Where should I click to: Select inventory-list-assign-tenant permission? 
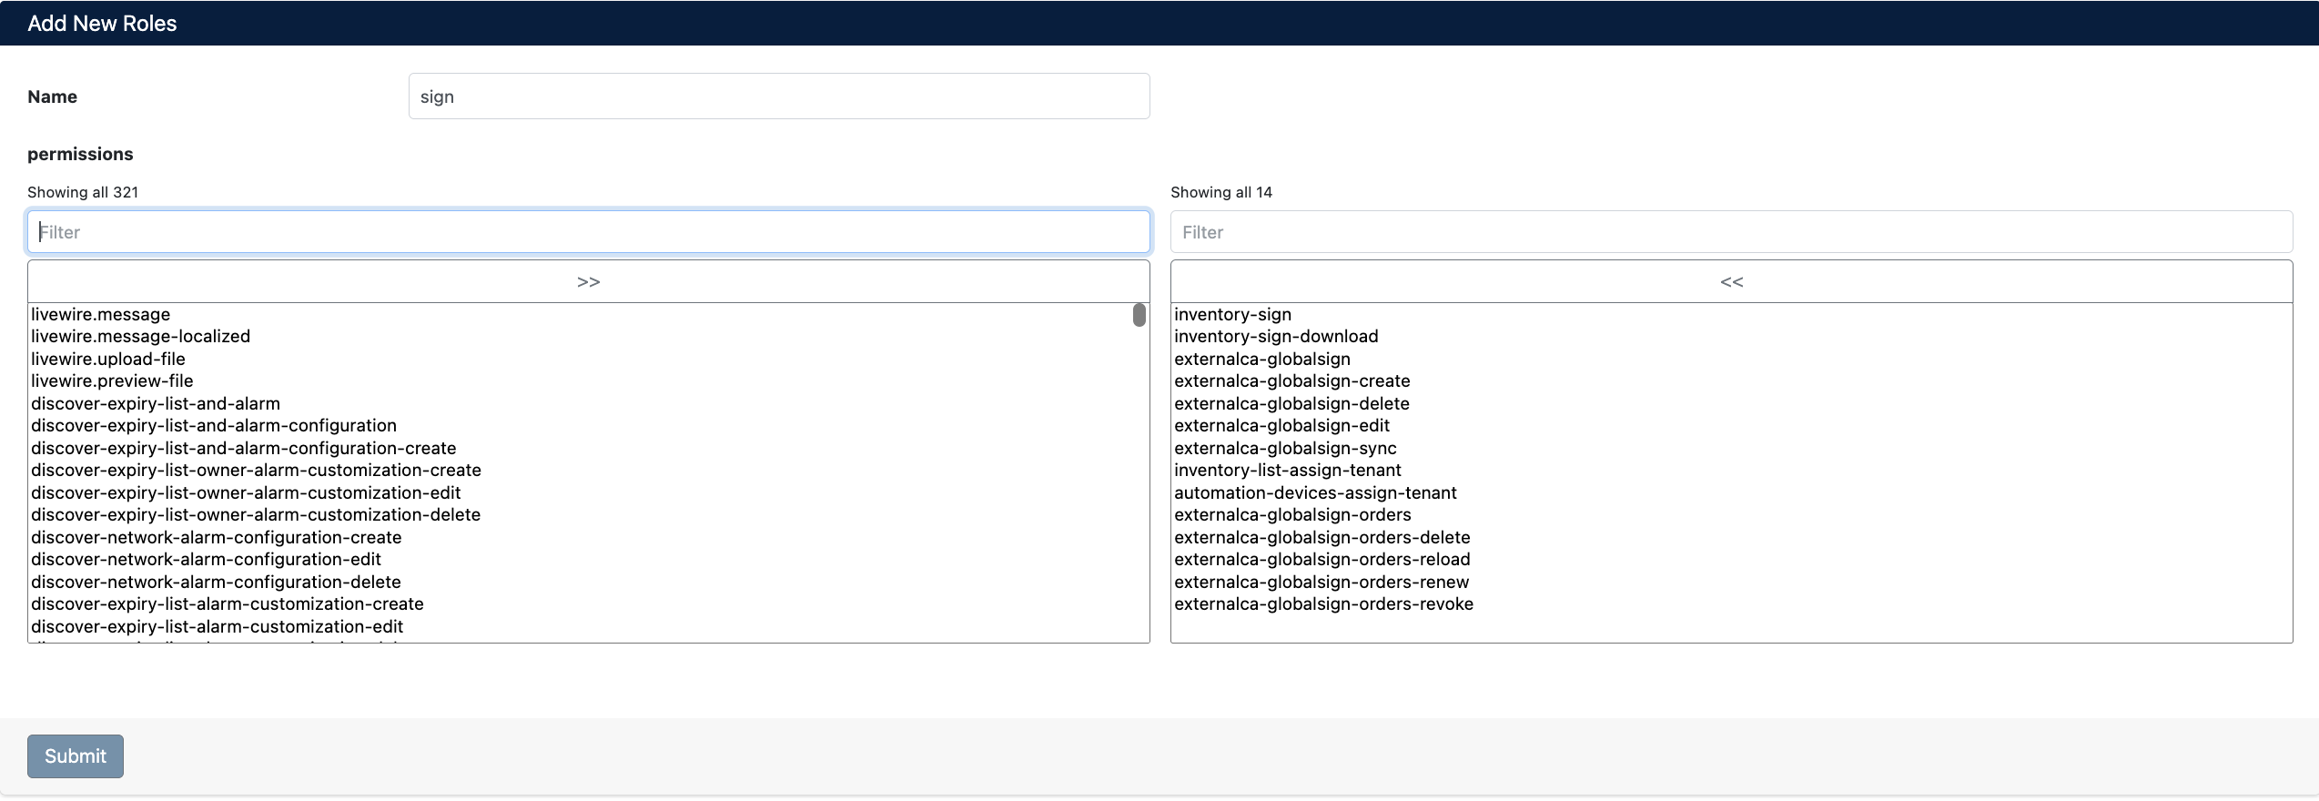click(x=1287, y=471)
